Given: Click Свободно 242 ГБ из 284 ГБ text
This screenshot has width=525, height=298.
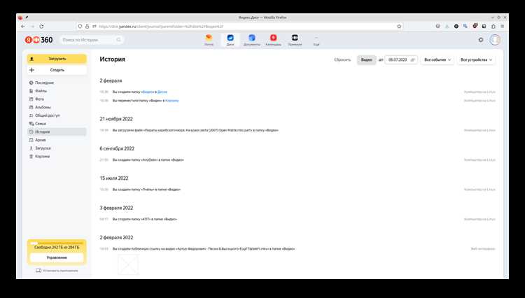Looking at the screenshot, I should tap(57, 247).
